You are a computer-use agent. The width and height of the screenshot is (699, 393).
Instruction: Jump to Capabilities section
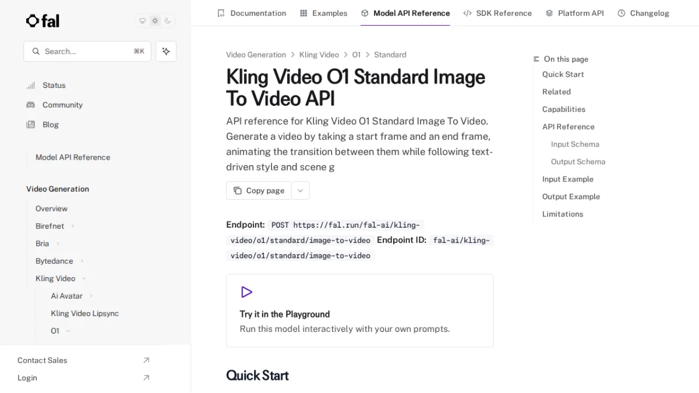point(564,109)
